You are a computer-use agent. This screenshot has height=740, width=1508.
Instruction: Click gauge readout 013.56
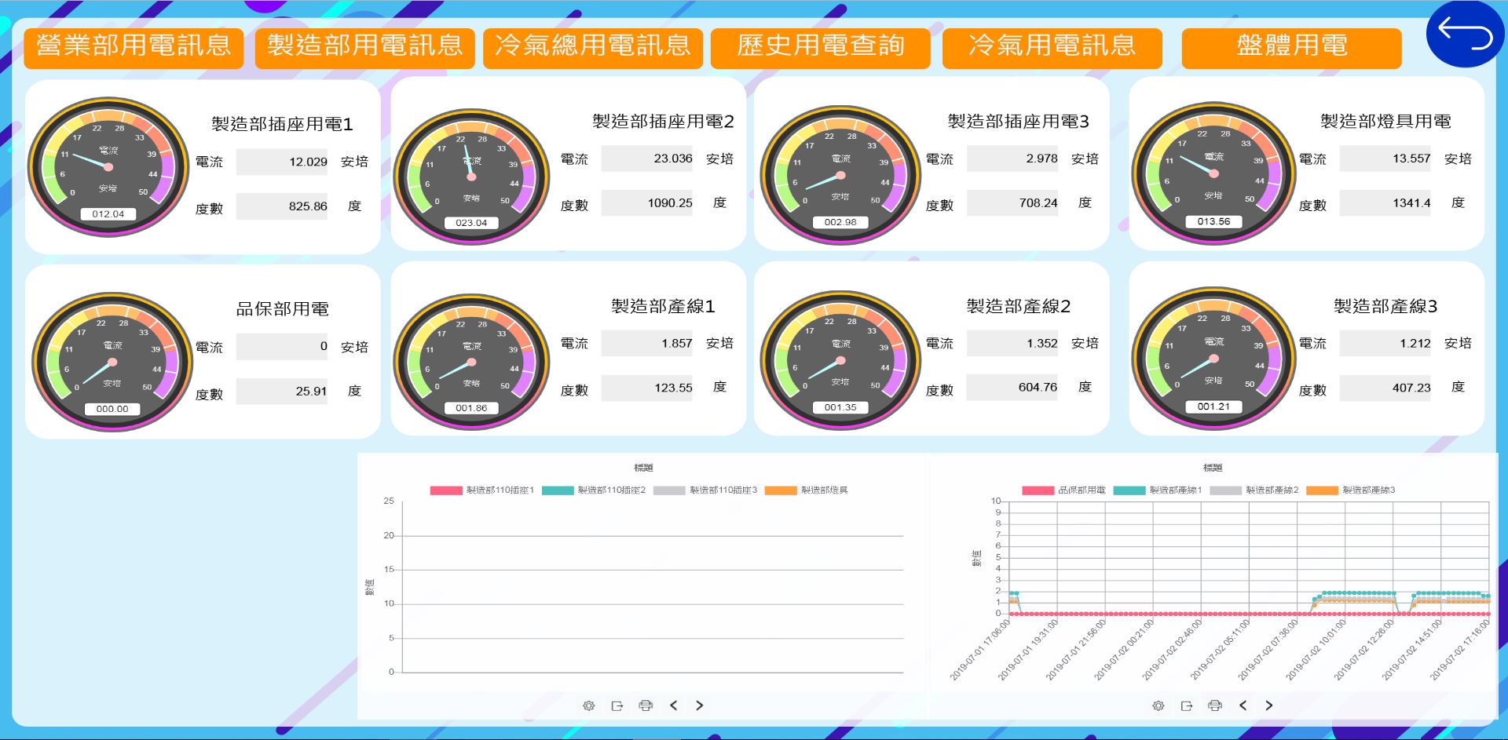click(x=1213, y=222)
